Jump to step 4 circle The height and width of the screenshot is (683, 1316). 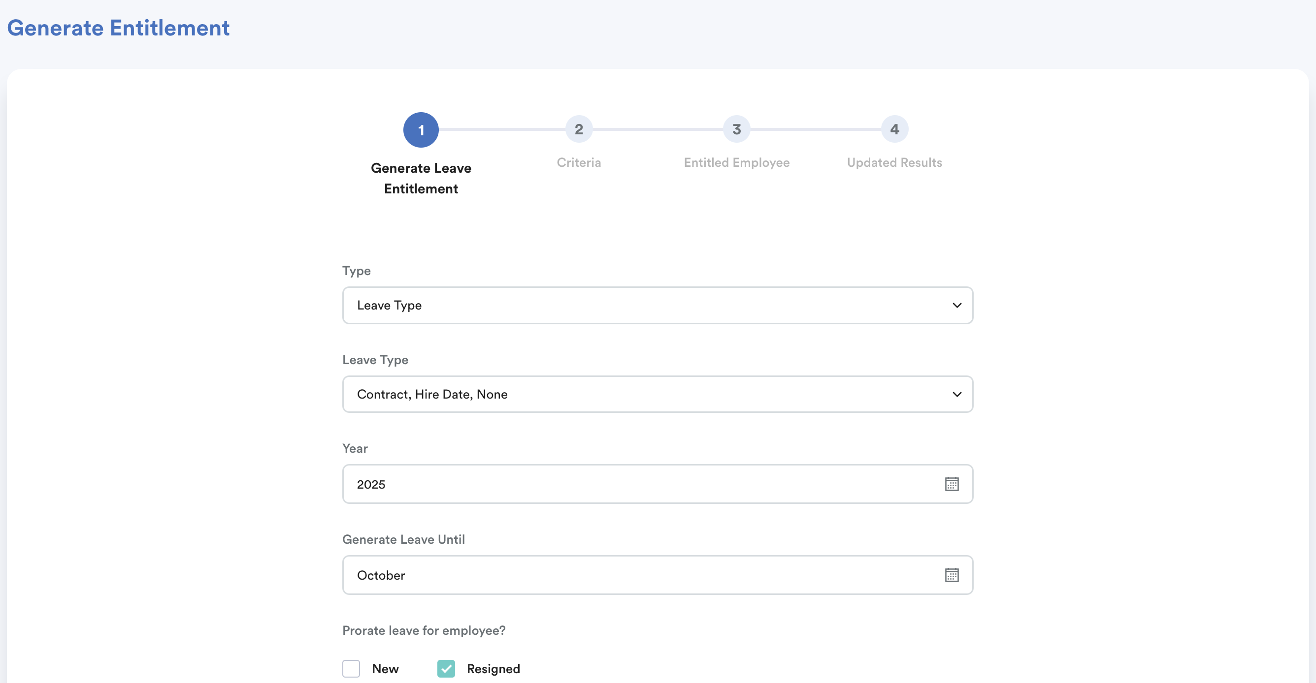[894, 129]
